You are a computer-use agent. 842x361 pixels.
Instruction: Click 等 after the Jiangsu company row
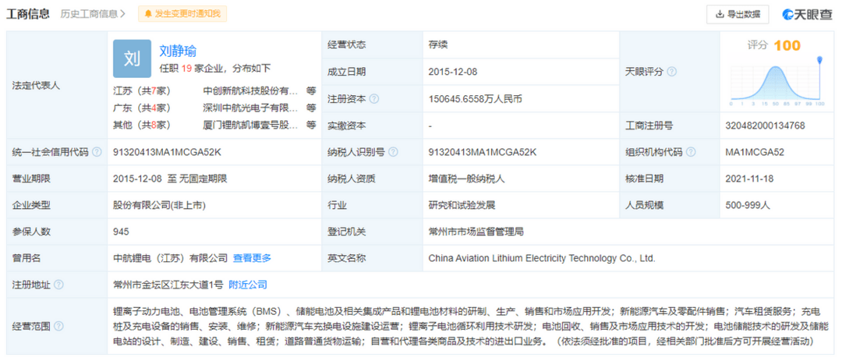click(311, 90)
